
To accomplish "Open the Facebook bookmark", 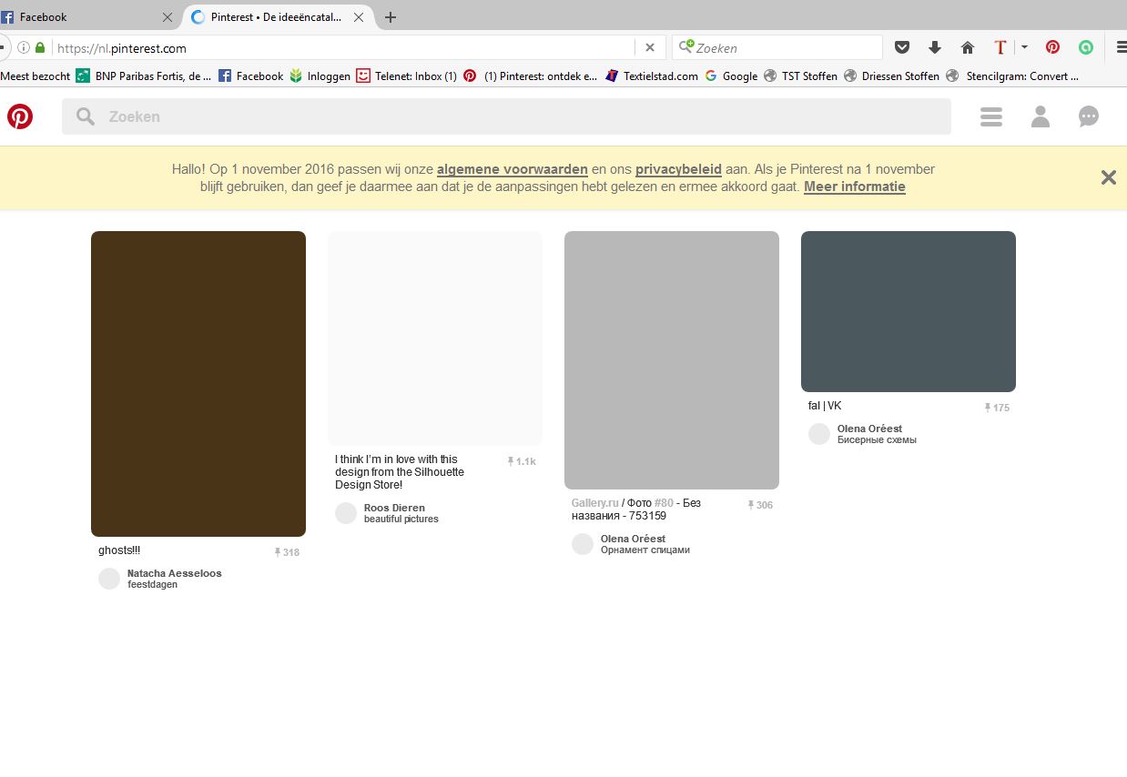I will 251,76.
